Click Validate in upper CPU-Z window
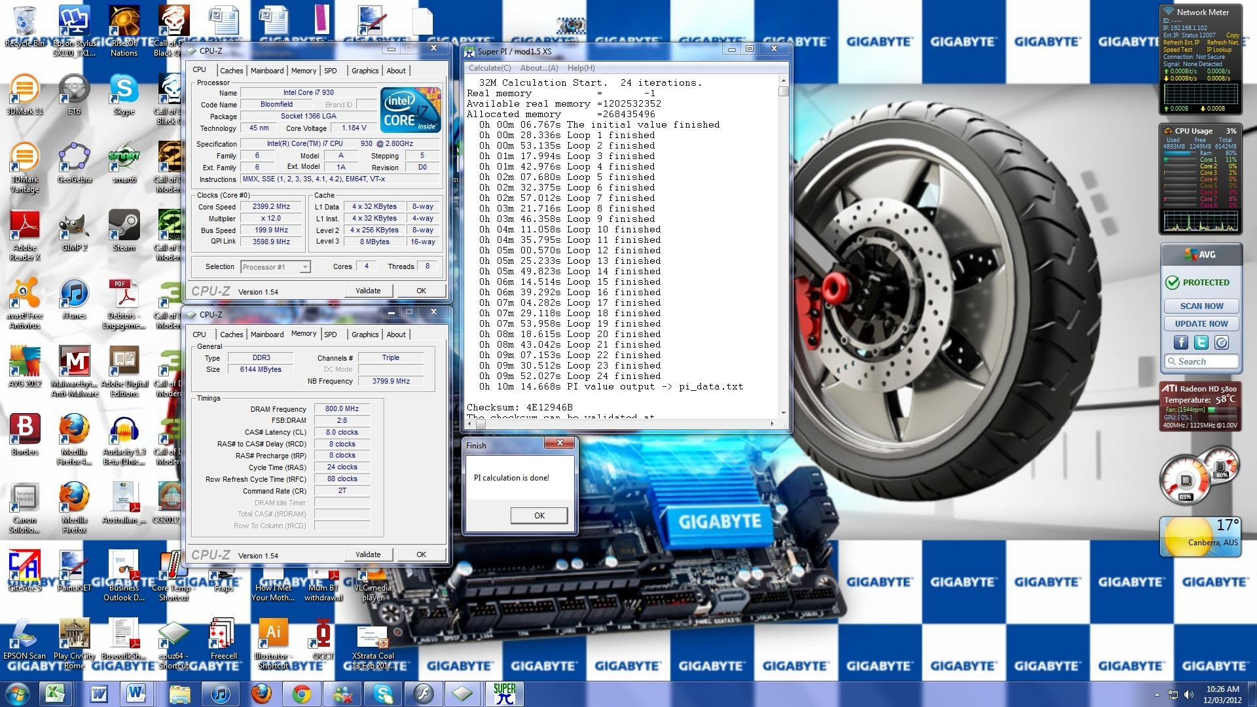The height and width of the screenshot is (707, 1257). click(368, 291)
